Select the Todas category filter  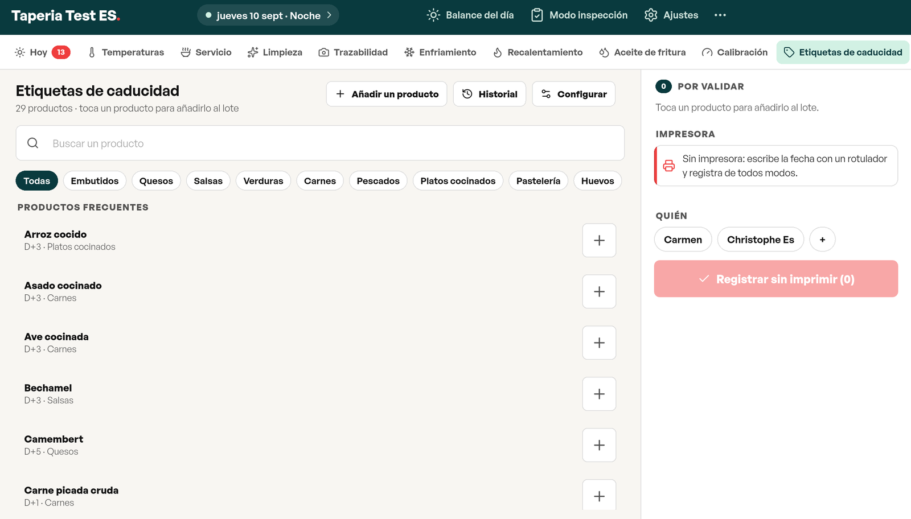tap(37, 181)
